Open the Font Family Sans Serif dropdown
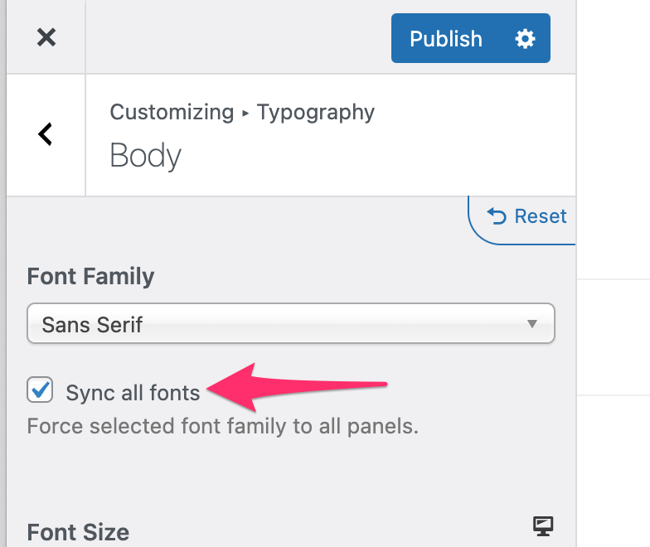This screenshot has height=547, width=650. 290,323
